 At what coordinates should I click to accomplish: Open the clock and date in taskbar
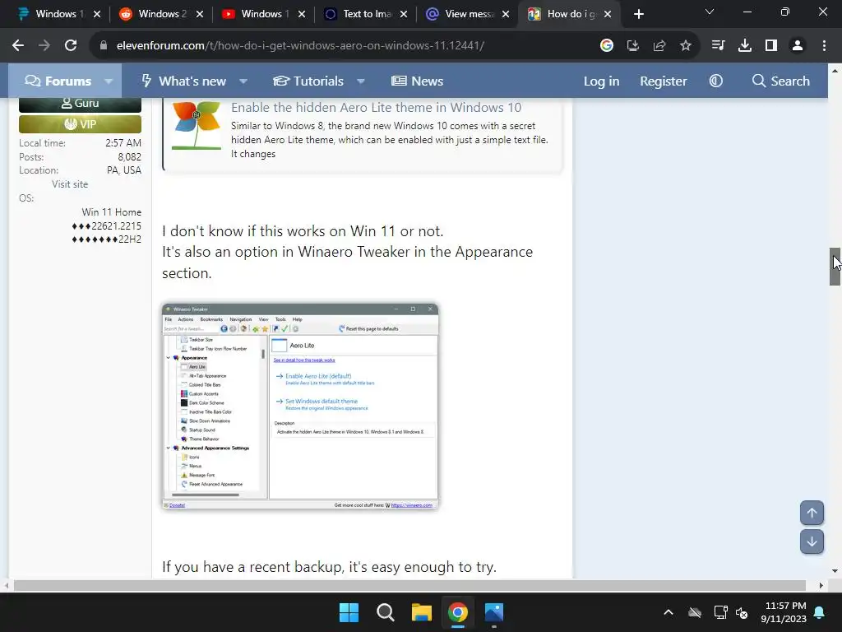pos(784,612)
